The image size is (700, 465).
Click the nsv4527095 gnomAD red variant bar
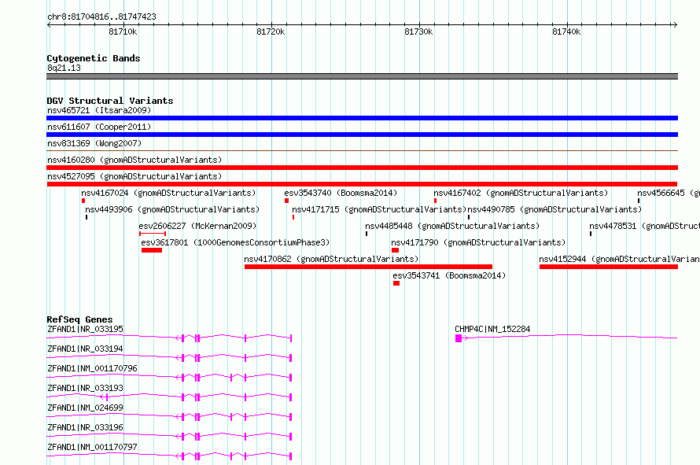[362, 184]
